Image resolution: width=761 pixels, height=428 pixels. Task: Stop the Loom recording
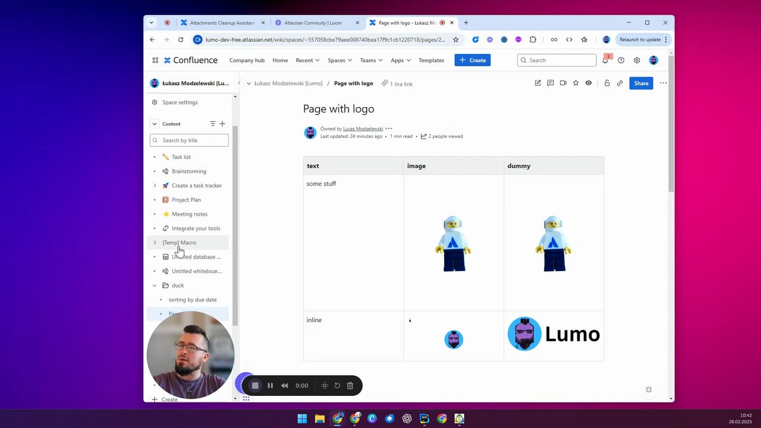click(x=255, y=385)
